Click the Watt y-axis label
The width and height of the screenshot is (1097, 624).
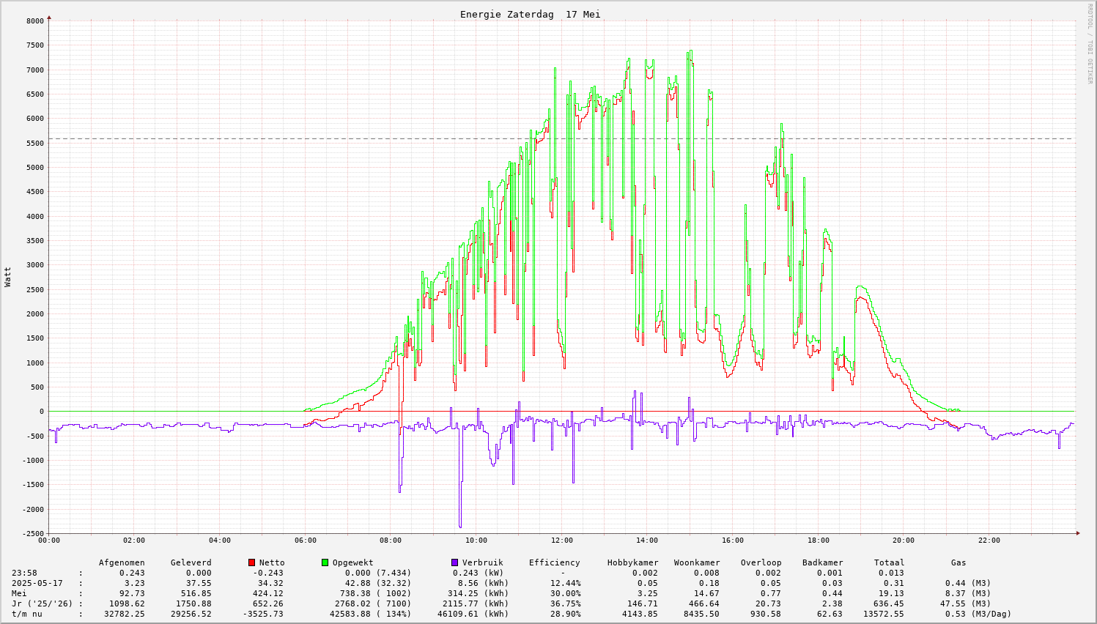tap(8, 277)
